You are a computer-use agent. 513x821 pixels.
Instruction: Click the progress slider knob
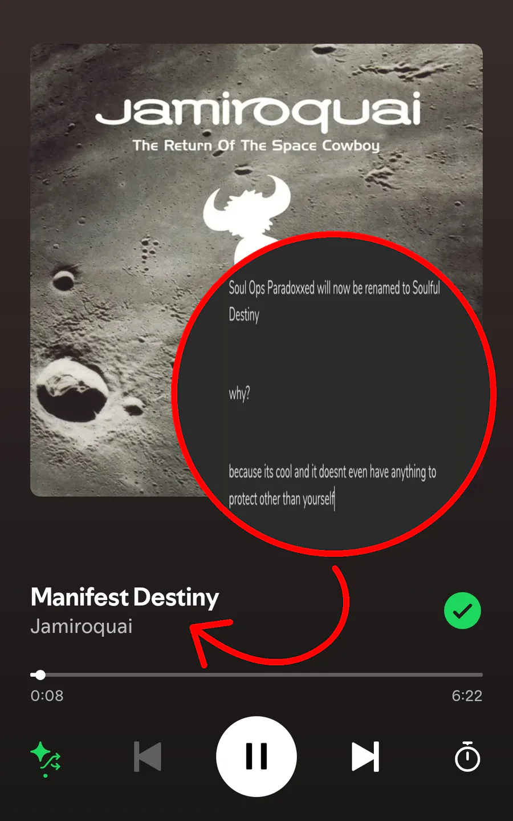40,675
